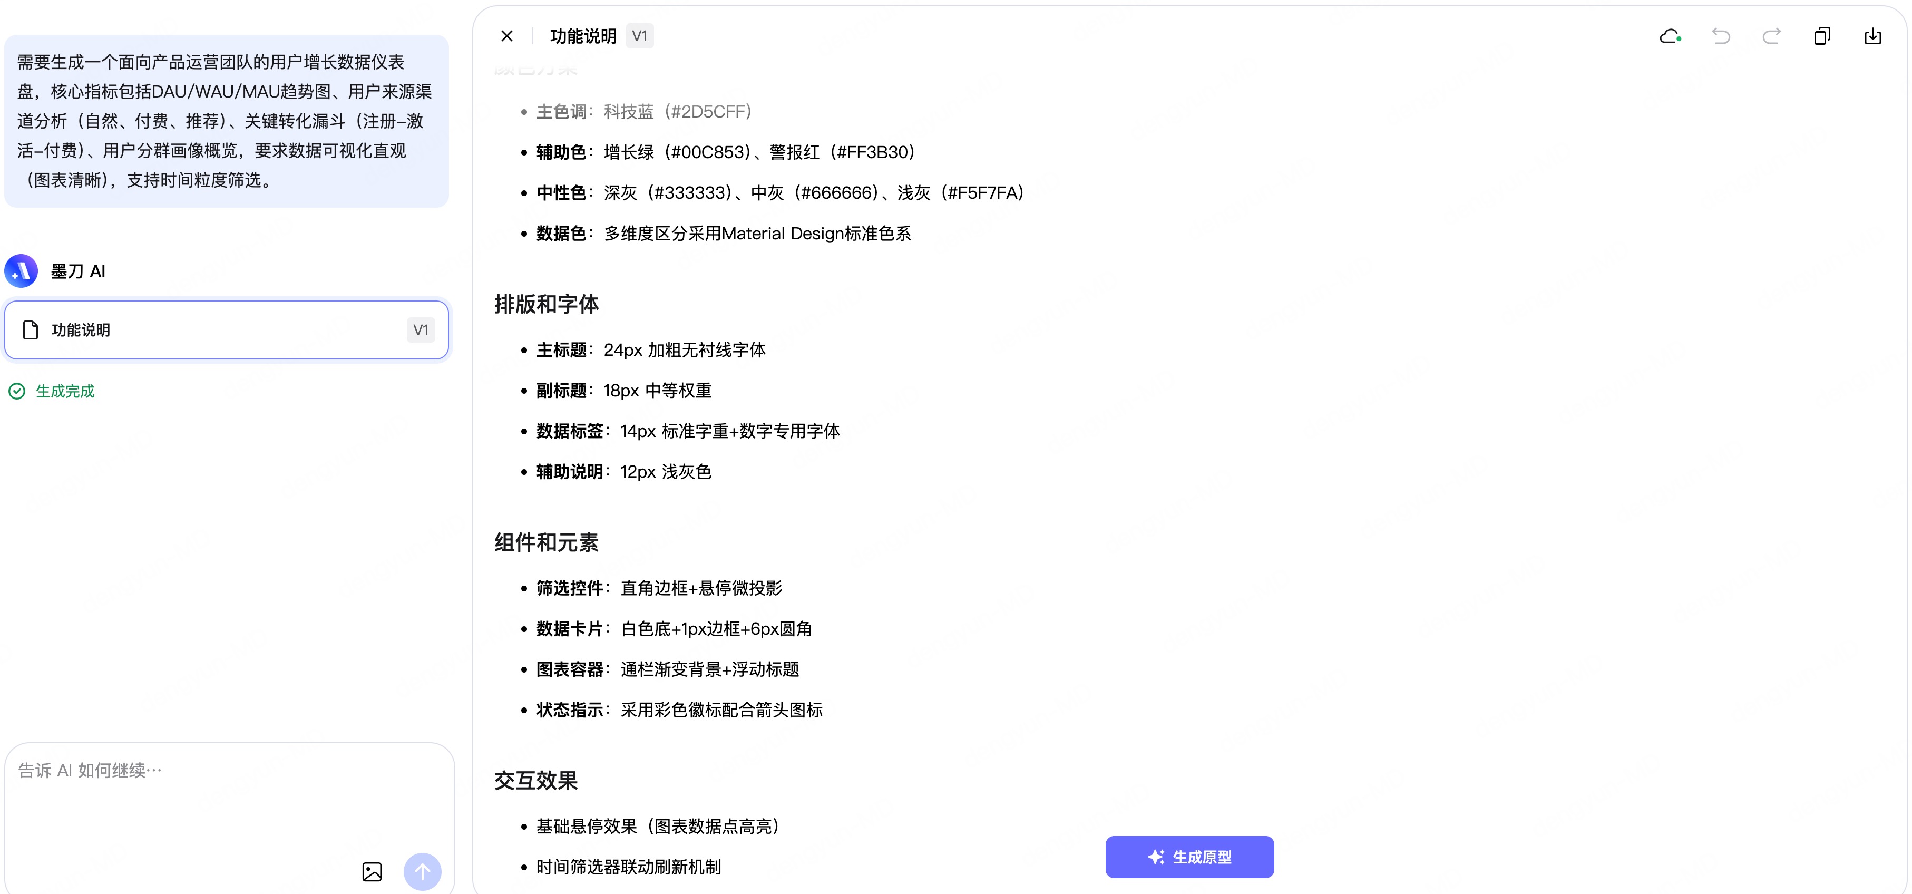The image size is (1912, 894).
Task: Click the user prompt message bubble
Action: tap(227, 121)
